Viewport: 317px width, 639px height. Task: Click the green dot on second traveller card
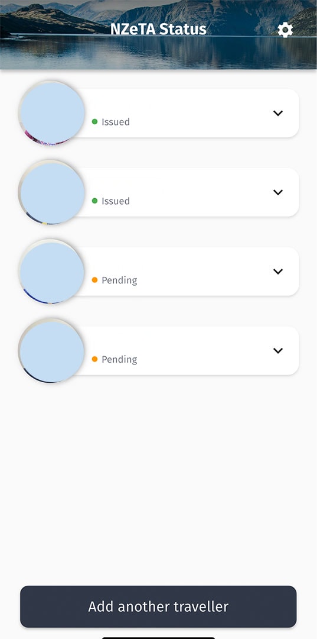(94, 201)
